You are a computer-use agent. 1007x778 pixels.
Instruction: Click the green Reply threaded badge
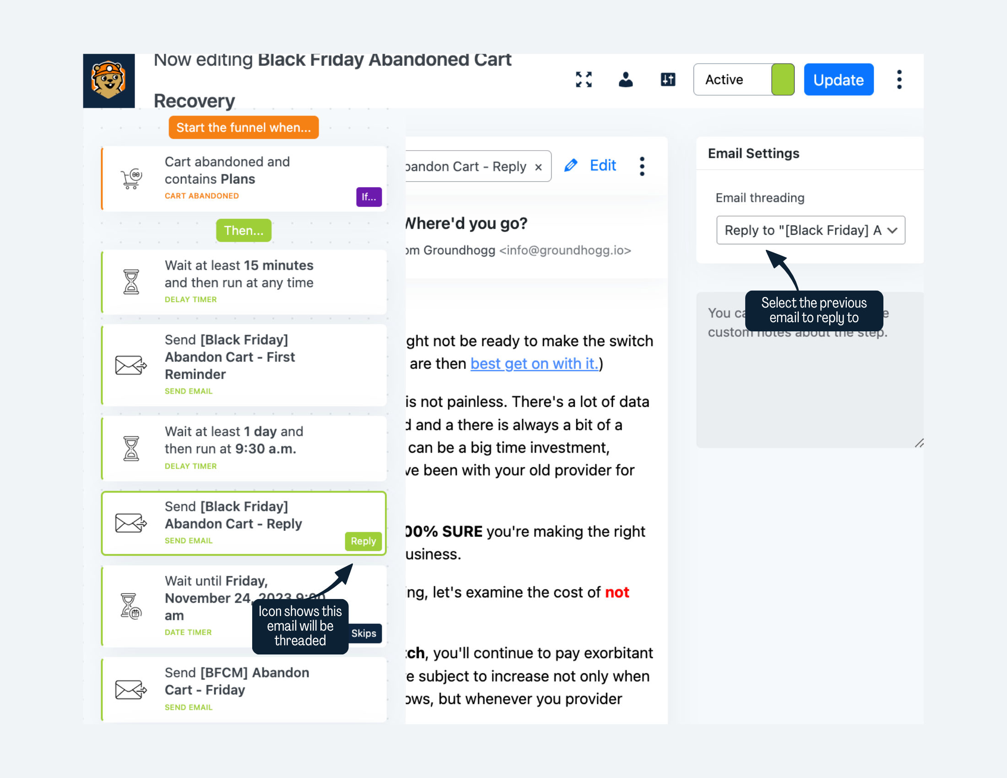coord(363,541)
